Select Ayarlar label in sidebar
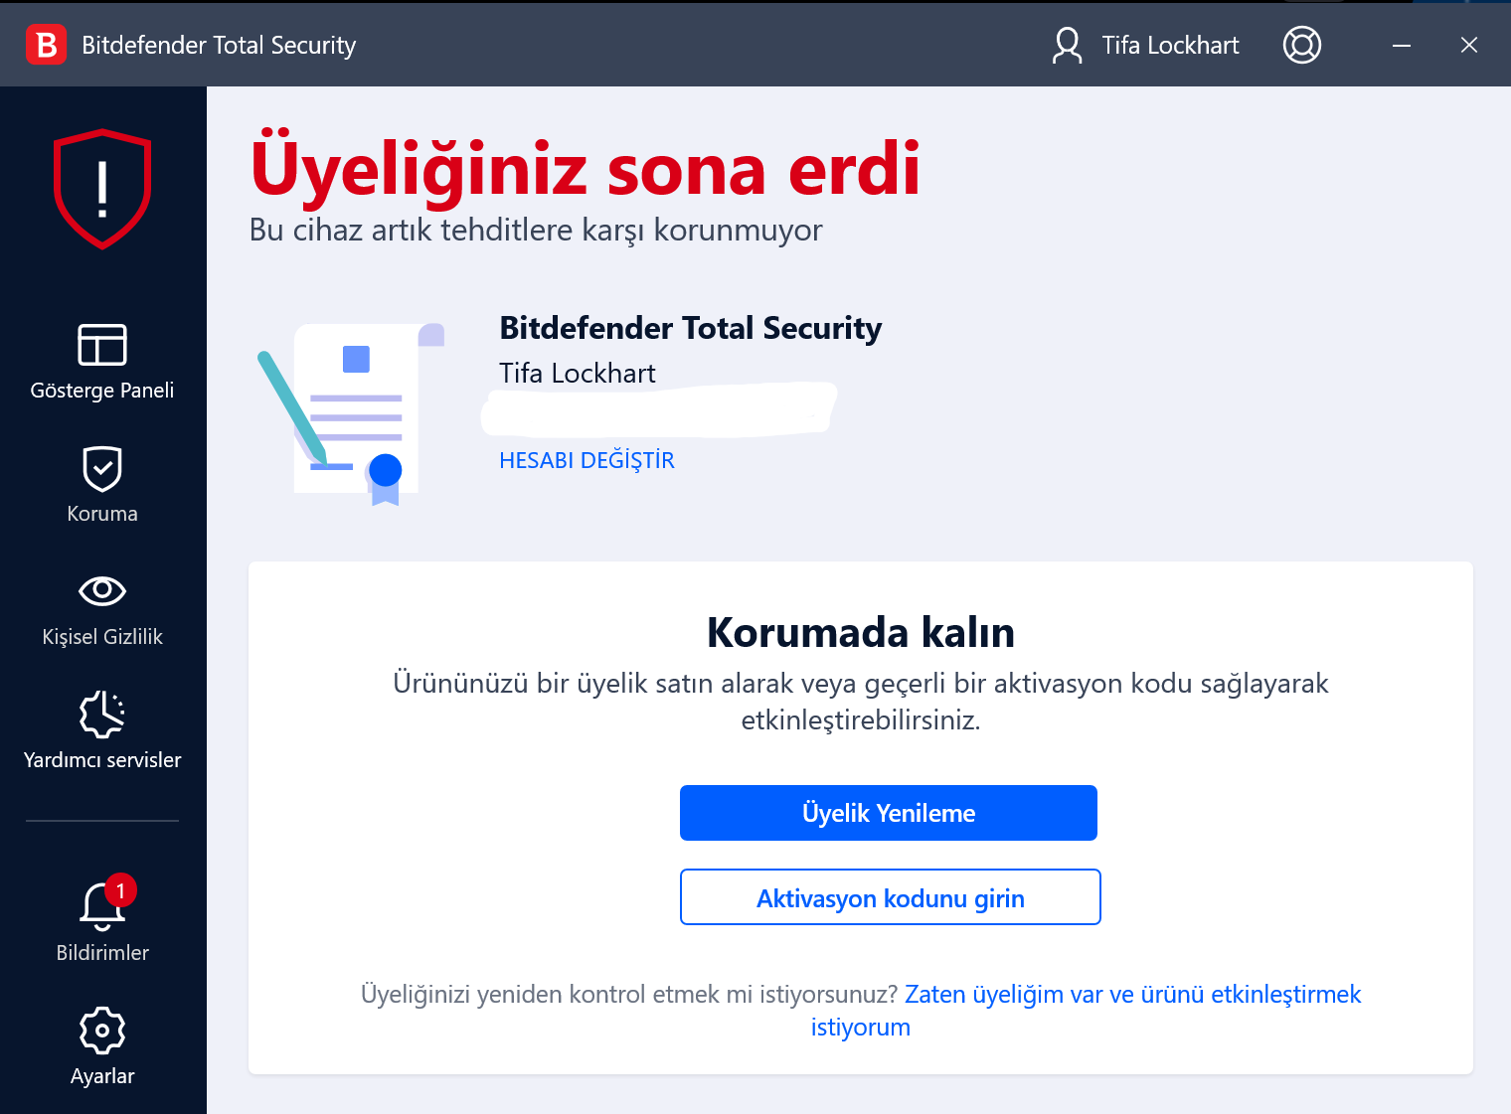Image resolution: width=1511 pixels, height=1114 pixels. 102,1076
